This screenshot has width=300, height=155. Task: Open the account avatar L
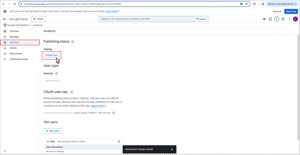pos(296,19)
